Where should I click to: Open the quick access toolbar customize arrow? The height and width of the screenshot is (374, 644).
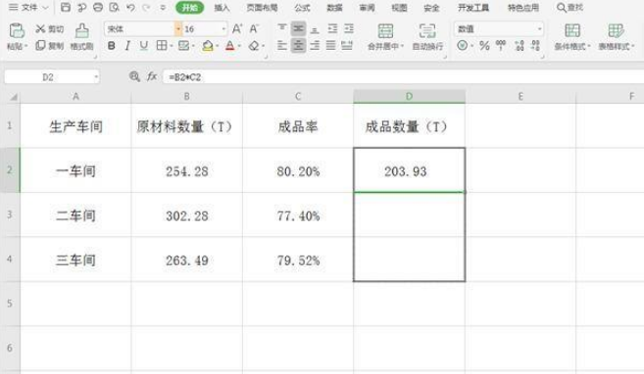(163, 8)
